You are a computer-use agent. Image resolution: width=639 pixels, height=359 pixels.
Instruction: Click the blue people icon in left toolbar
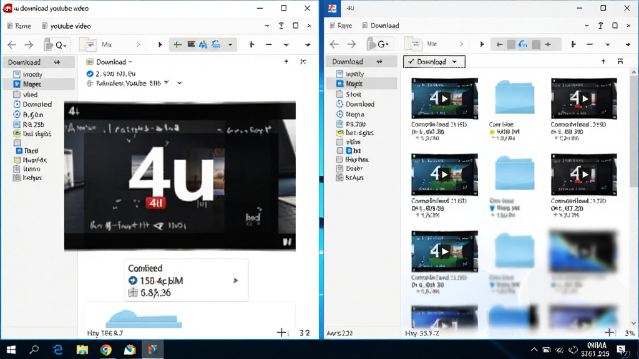coord(203,44)
